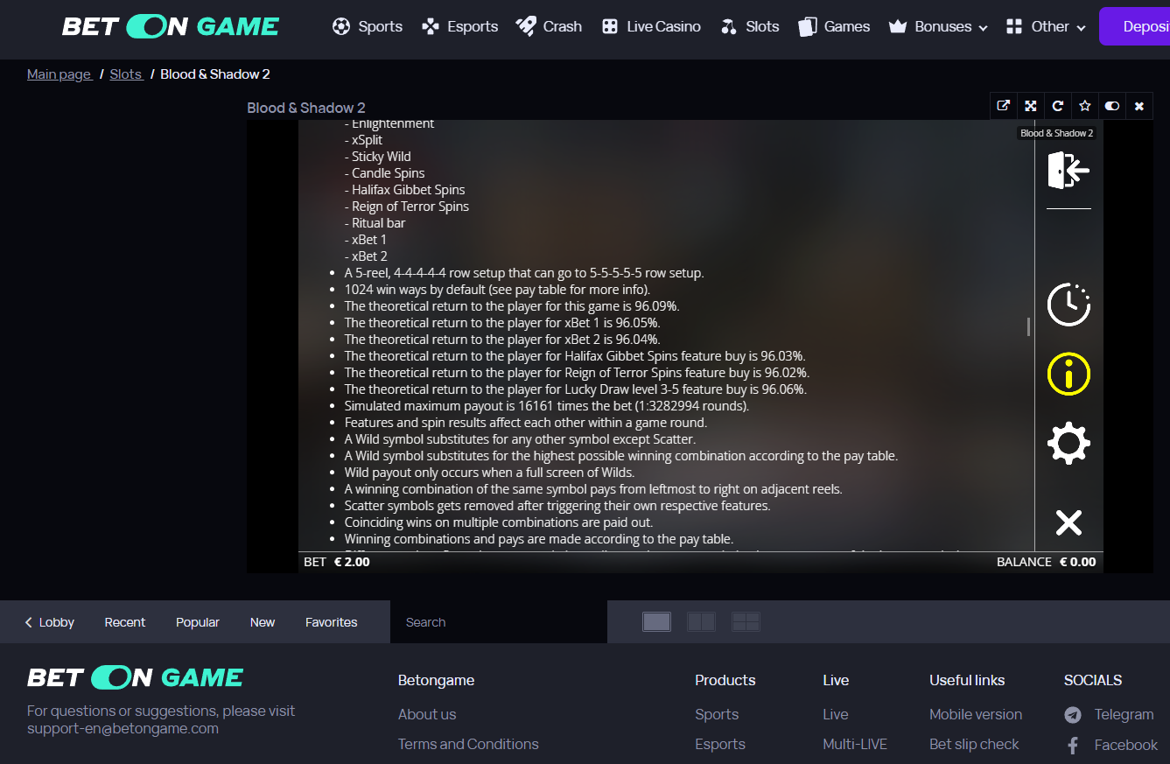Switch to Popular games tab

[x=198, y=622]
